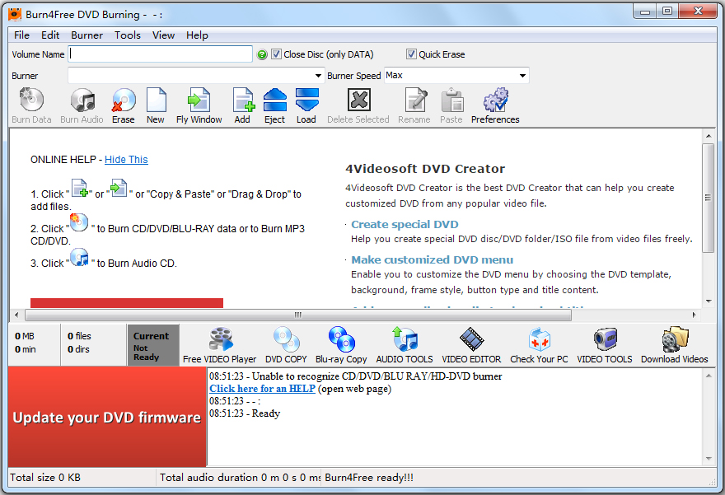Open the Tools menu
The width and height of the screenshot is (725, 495).
coord(128,35)
